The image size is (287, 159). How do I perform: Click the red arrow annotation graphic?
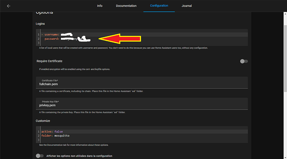point(120,39)
